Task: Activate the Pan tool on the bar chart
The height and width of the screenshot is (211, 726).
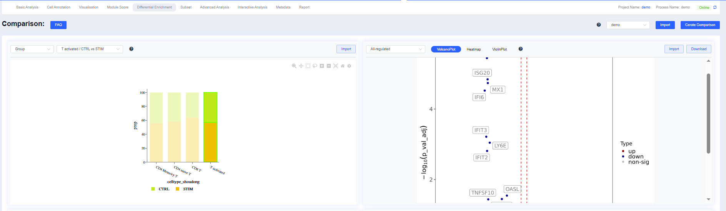Action: coord(301,66)
